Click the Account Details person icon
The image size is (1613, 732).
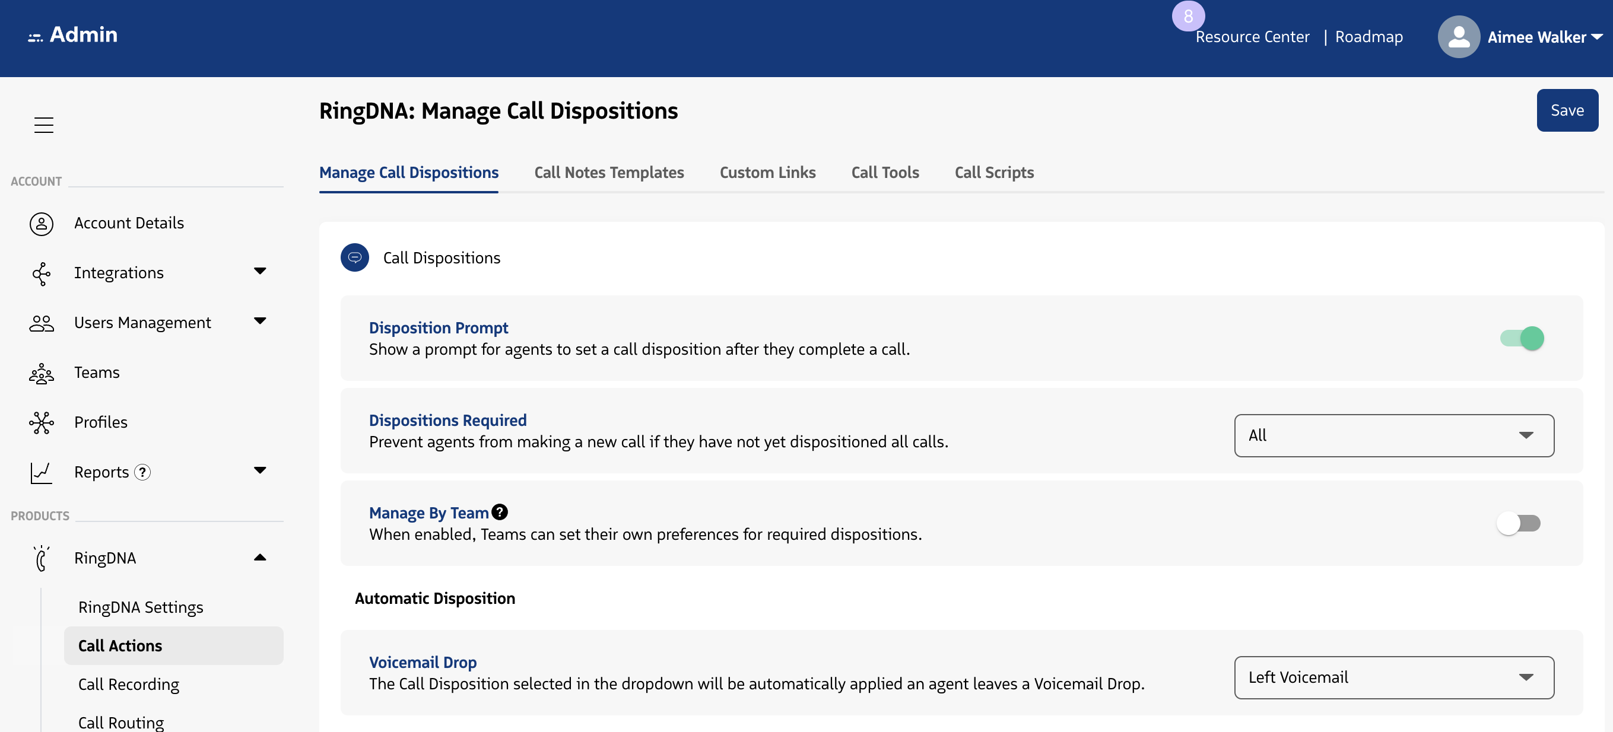point(42,224)
